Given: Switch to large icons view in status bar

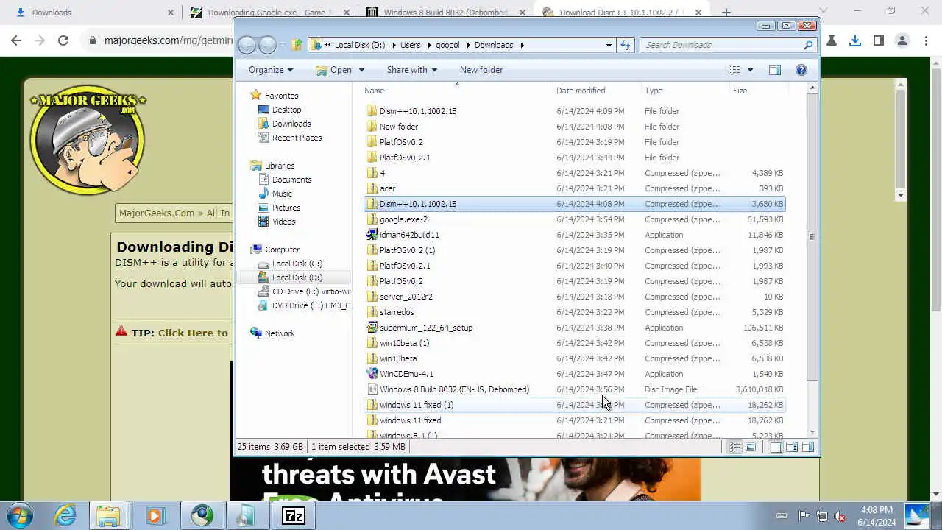Looking at the screenshot, I should pos(751,448).
